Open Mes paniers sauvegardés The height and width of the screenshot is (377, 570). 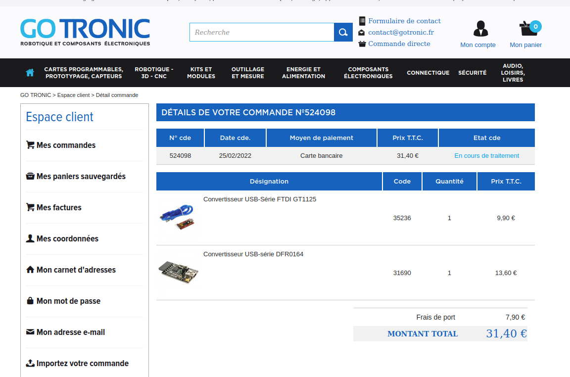(81, 176)
